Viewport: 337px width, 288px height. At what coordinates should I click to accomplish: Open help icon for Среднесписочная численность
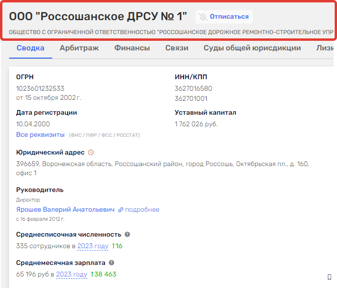[x=128, y=234]
